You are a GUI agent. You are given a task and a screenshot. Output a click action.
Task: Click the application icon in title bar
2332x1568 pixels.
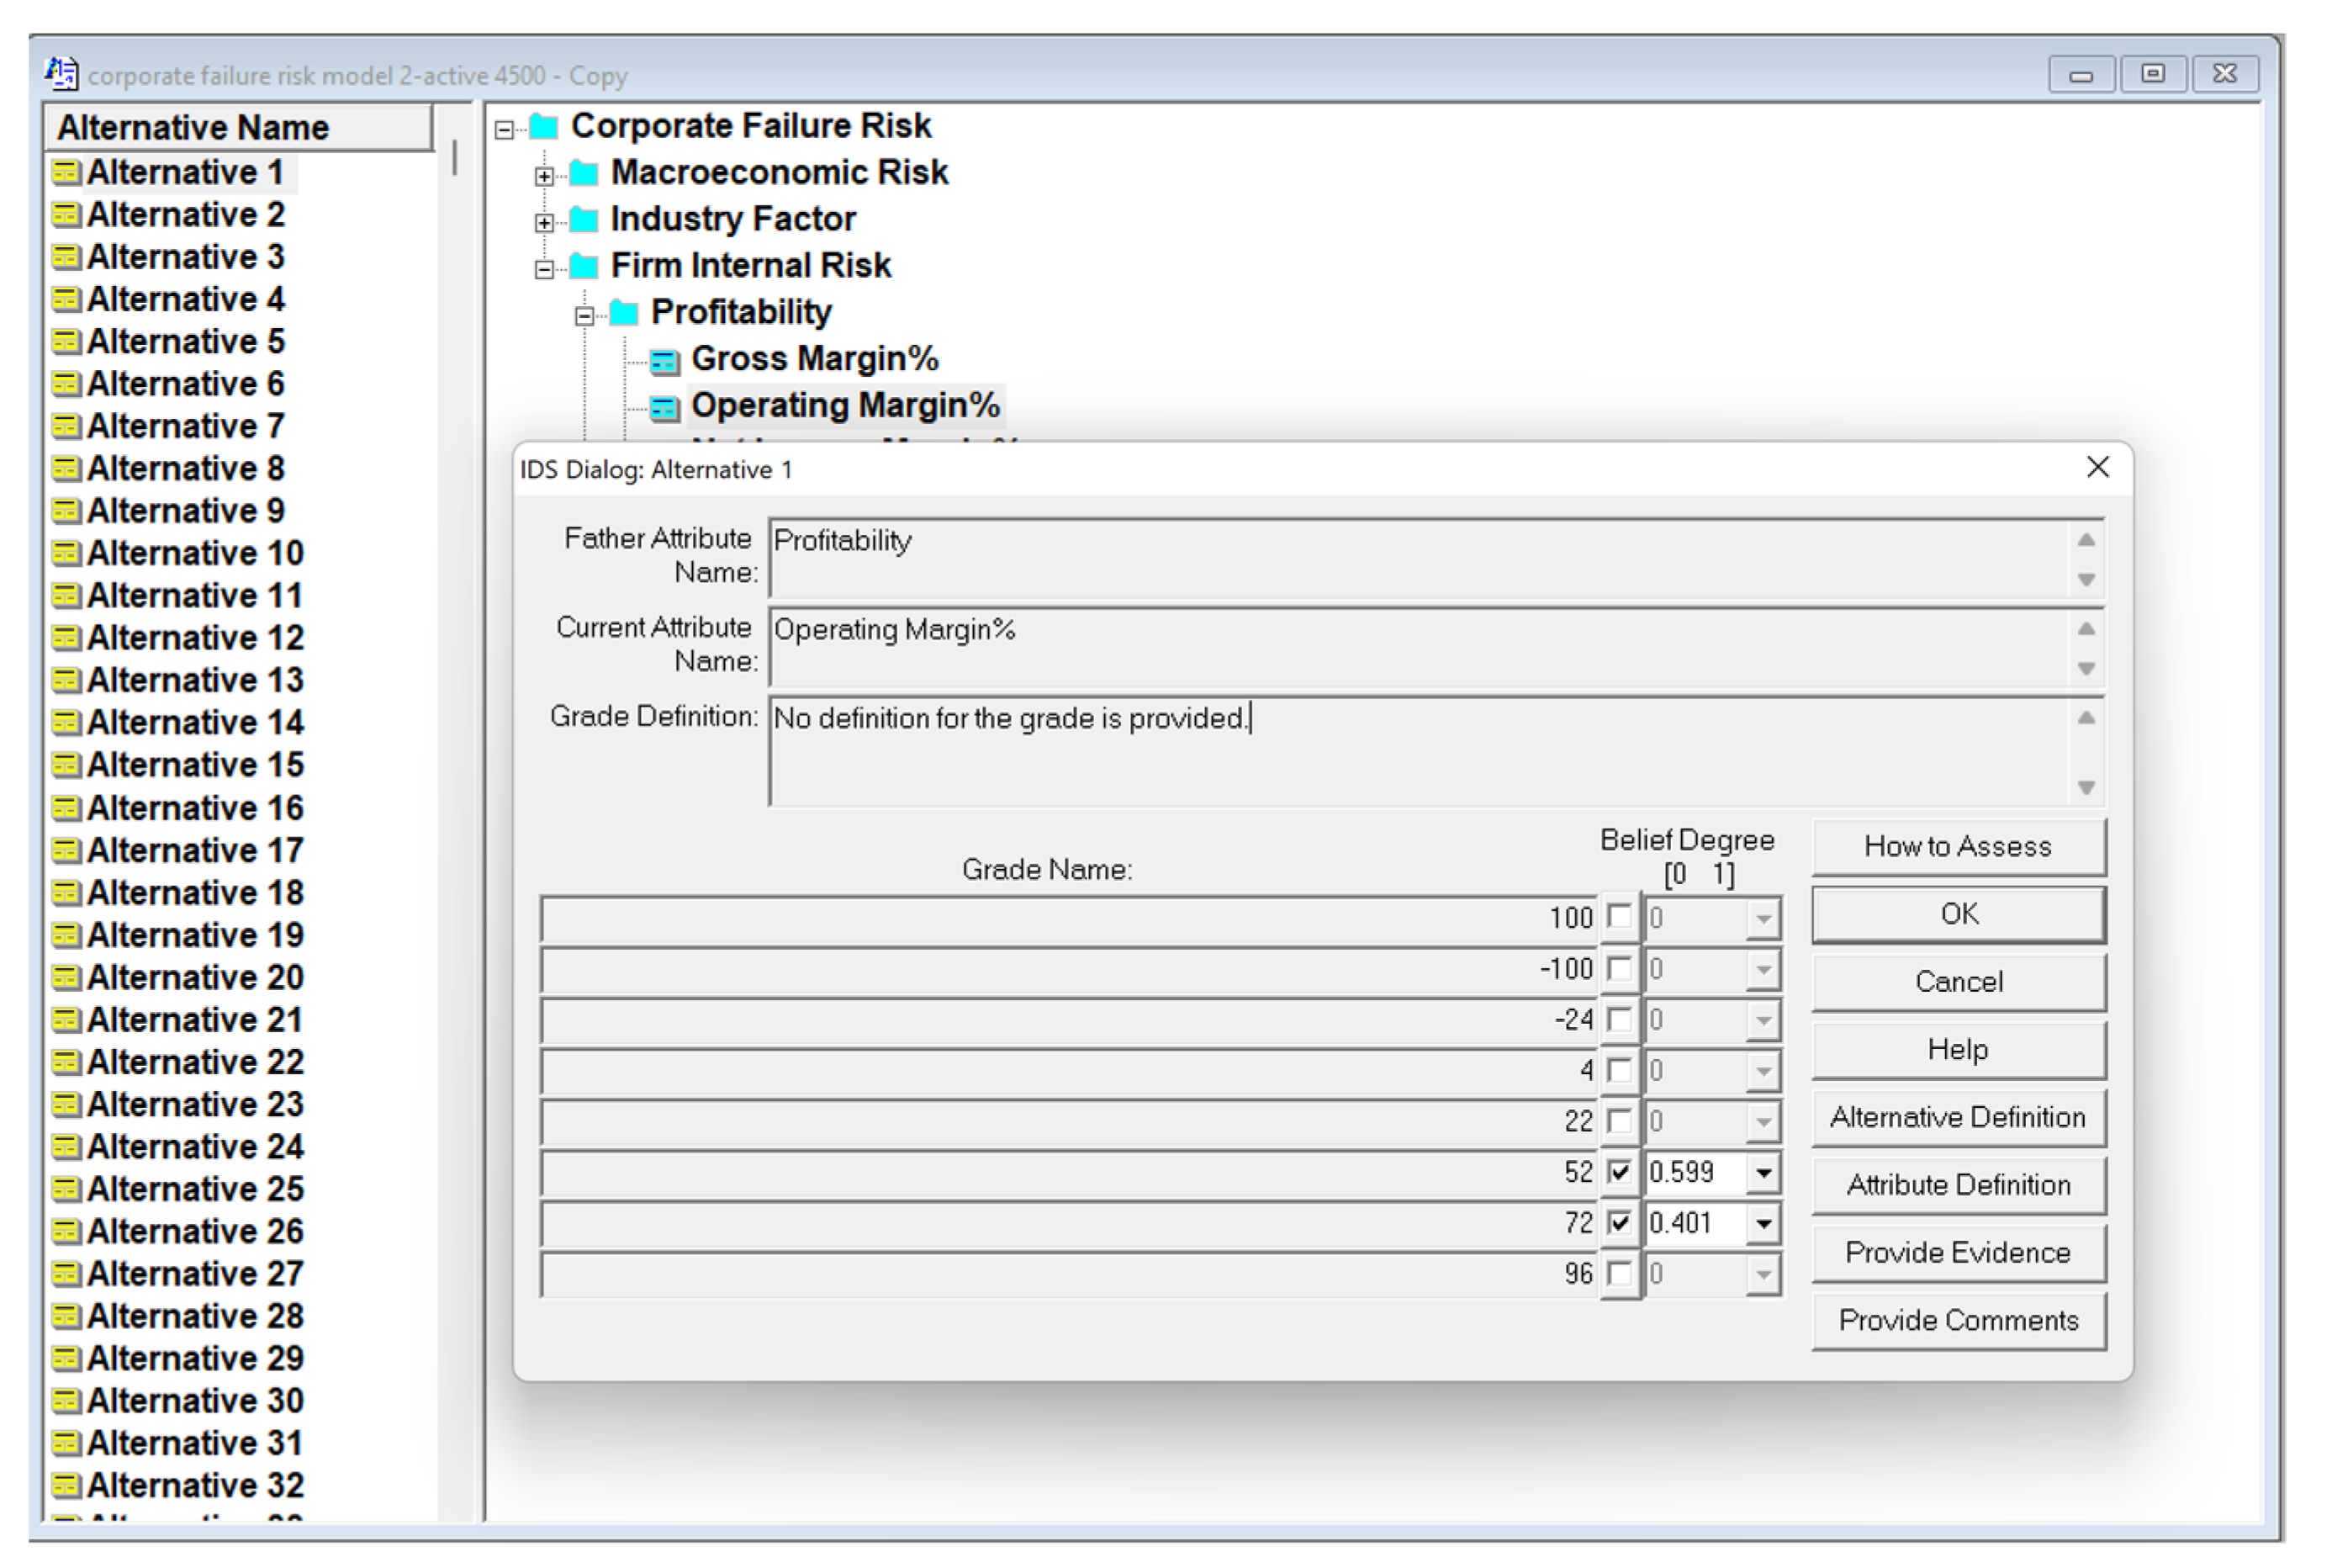(61, 74)
